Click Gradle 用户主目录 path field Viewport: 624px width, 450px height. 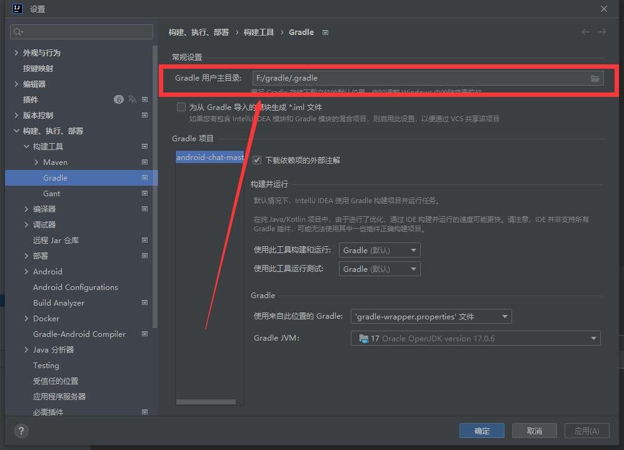point(428,78)
